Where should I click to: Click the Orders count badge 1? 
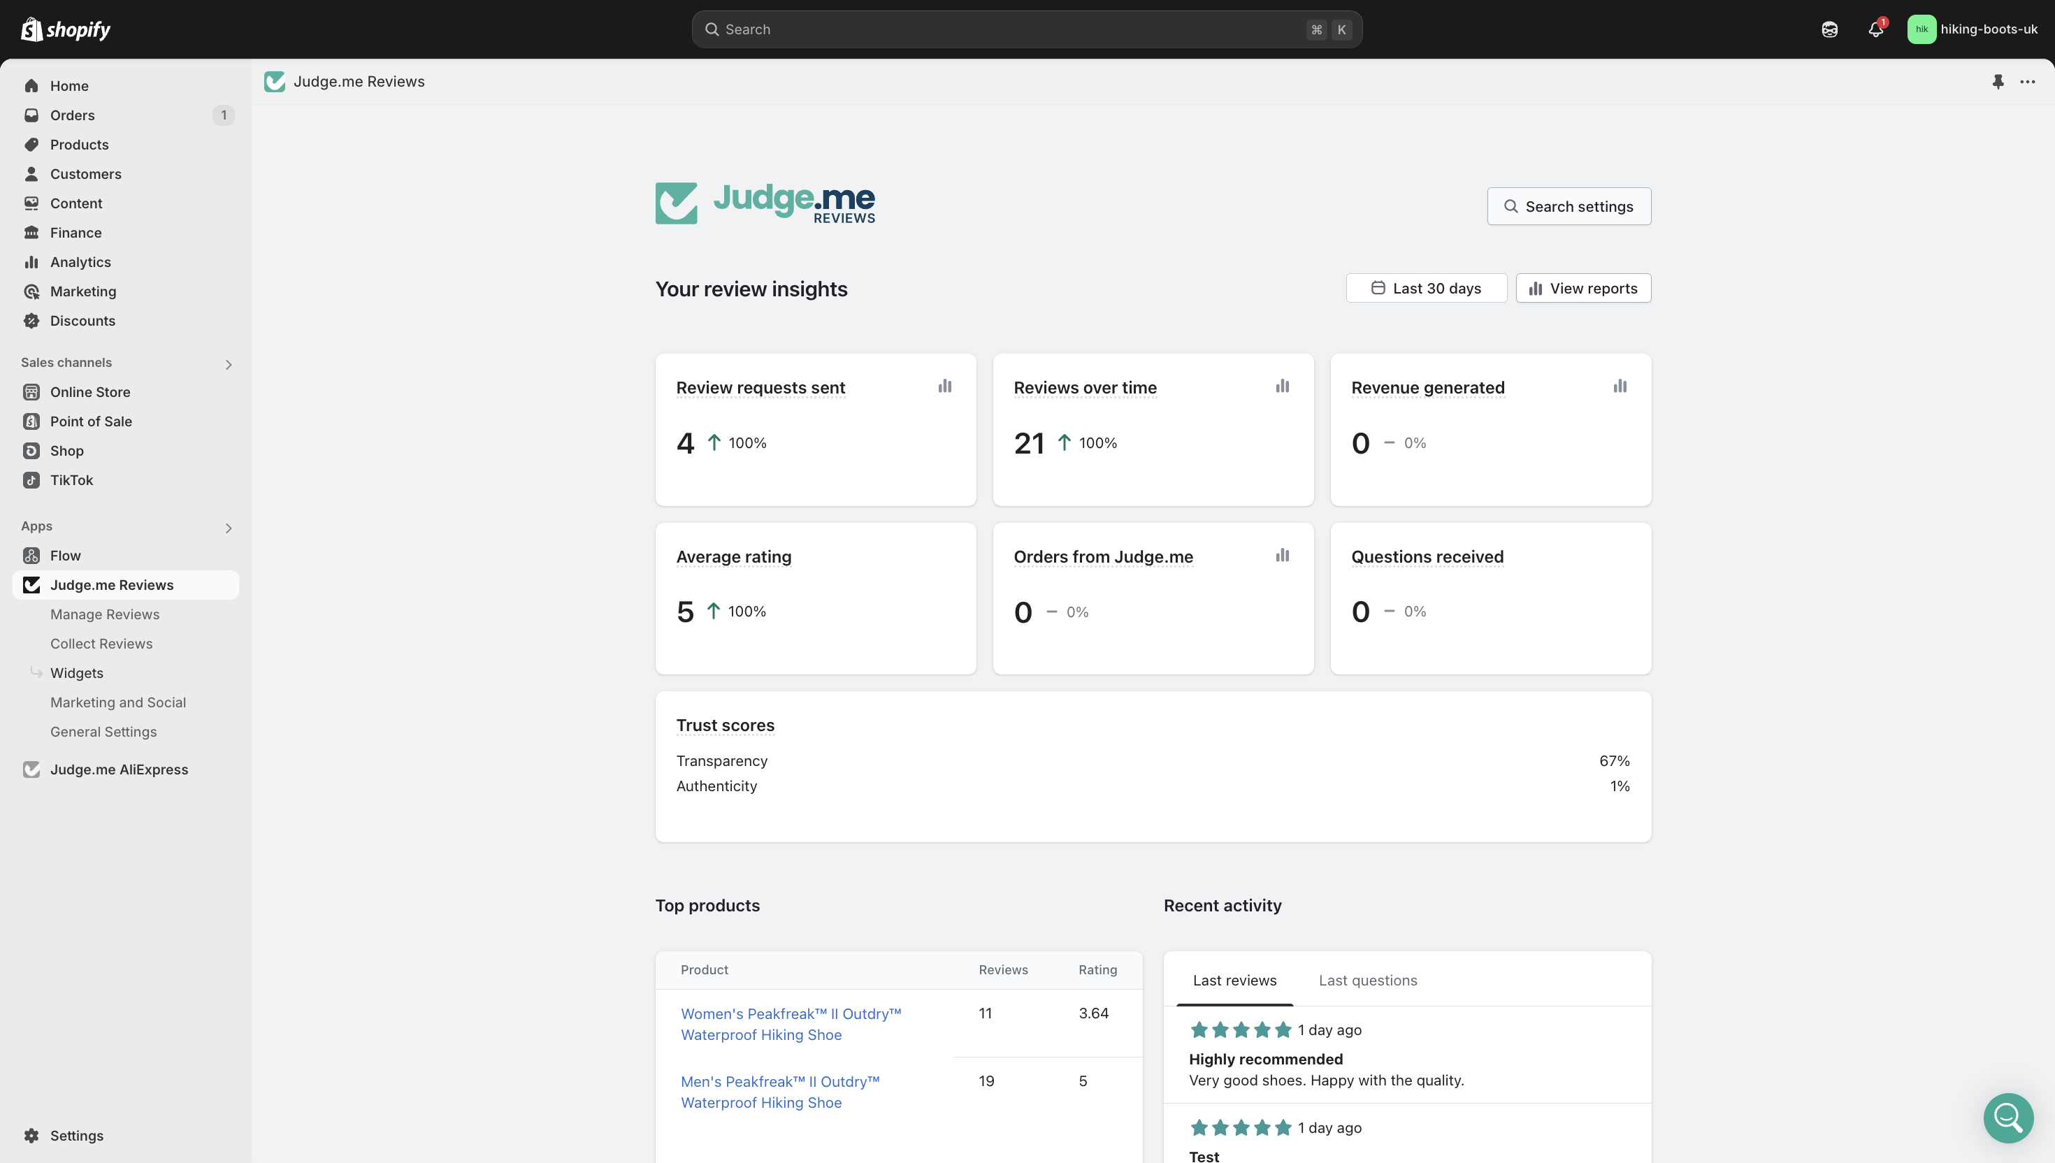coord(223,115)
